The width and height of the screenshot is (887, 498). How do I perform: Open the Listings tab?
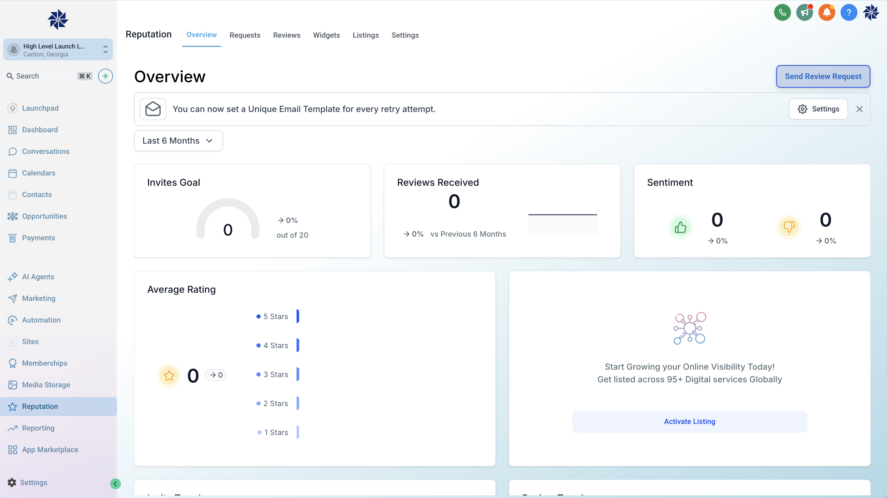(x=366, y=35)
